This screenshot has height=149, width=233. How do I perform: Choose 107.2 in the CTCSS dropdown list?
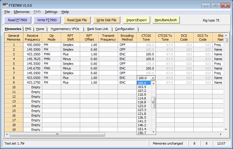click(x=142, y=91)
